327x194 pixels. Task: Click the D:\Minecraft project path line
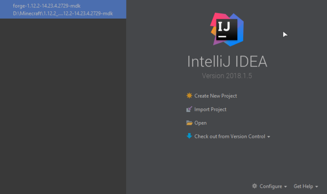(63, 14)
